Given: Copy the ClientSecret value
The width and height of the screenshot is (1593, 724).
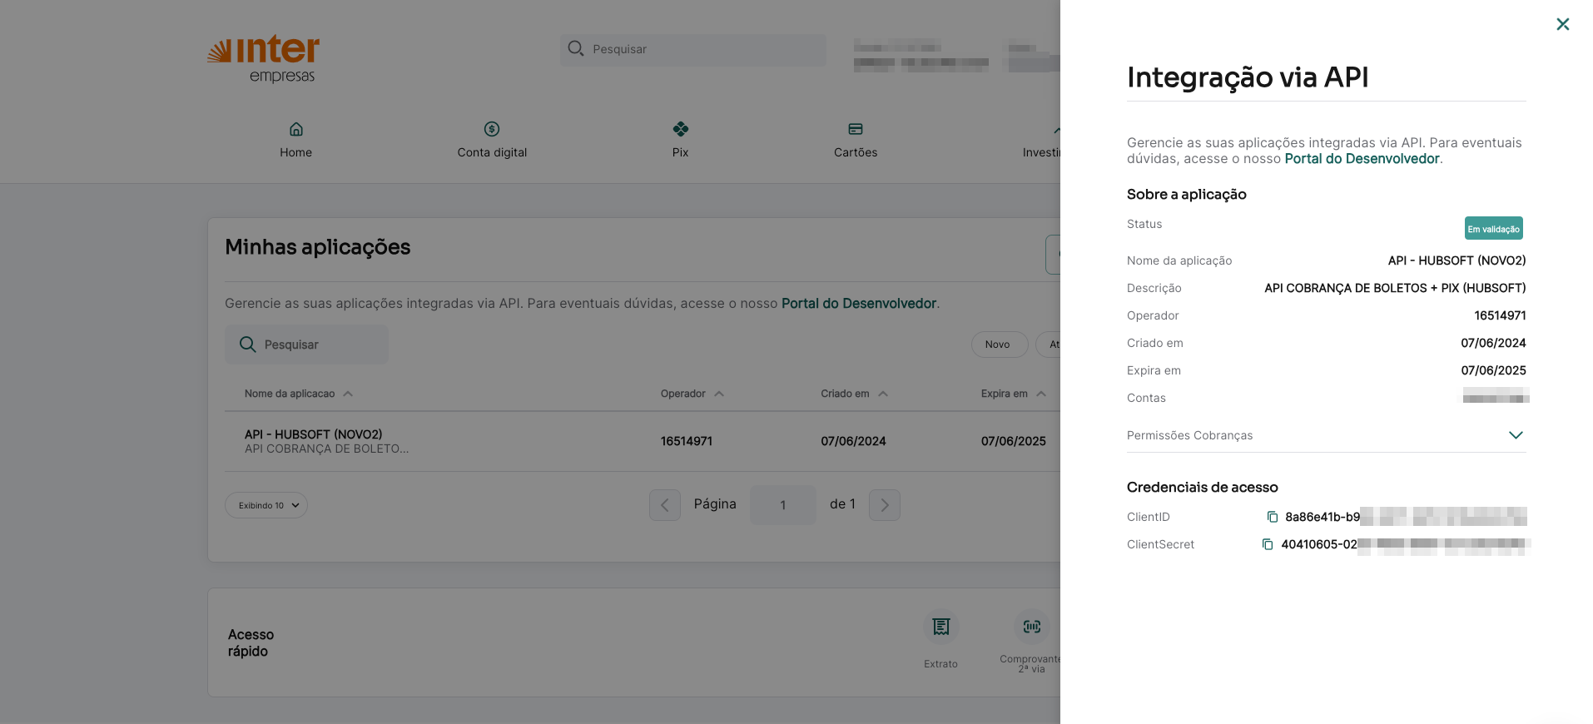Looking at the screenshot, I should [1267, 544].
